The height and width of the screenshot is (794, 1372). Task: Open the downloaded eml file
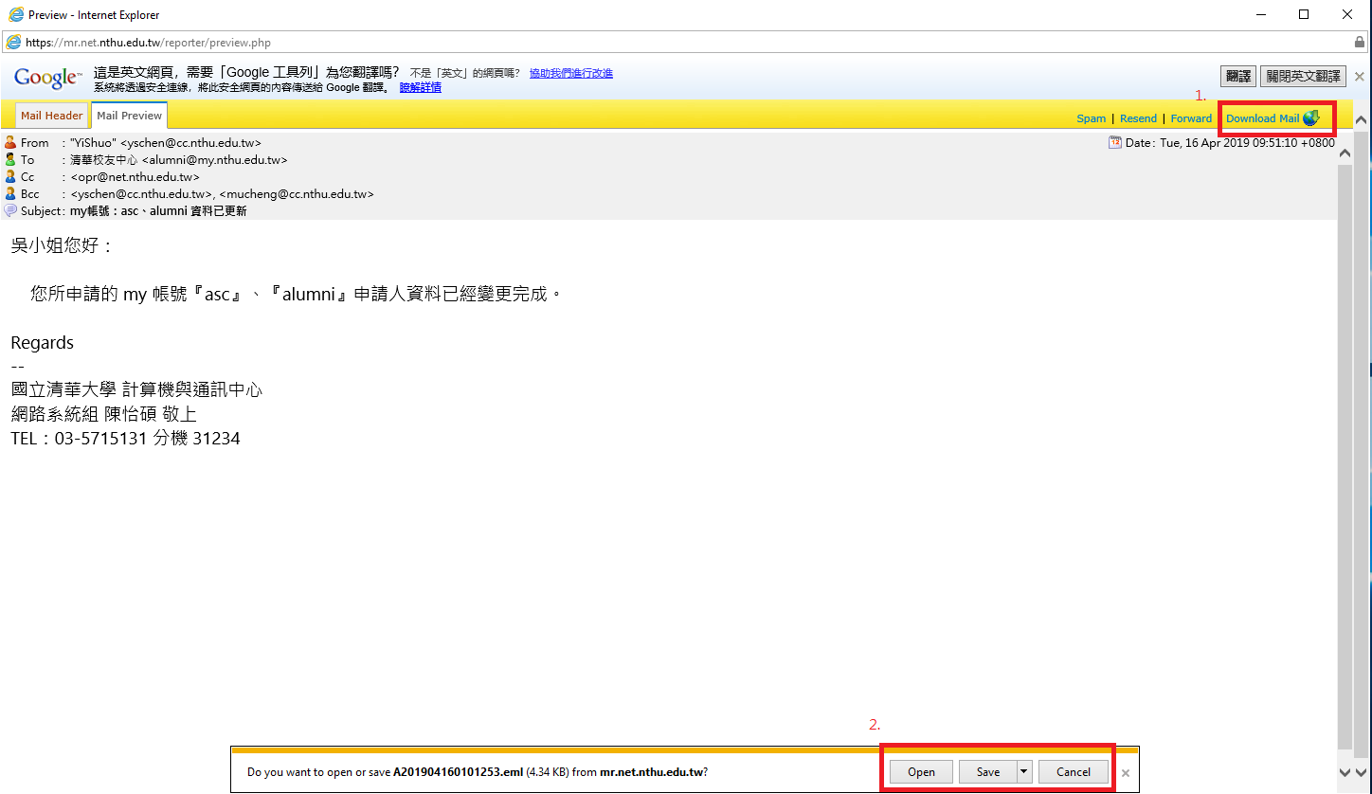coord(921,772)
